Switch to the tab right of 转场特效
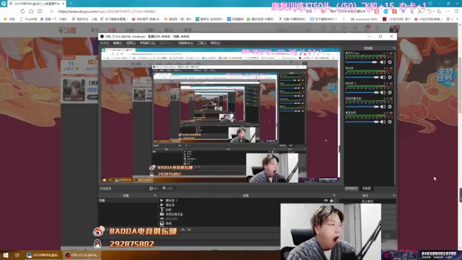 [366, 188]
